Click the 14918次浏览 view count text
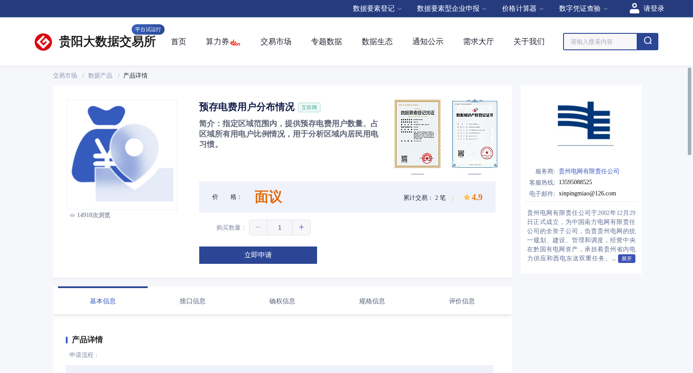Screen dimensions: 693x373 (x=94, y=215)
